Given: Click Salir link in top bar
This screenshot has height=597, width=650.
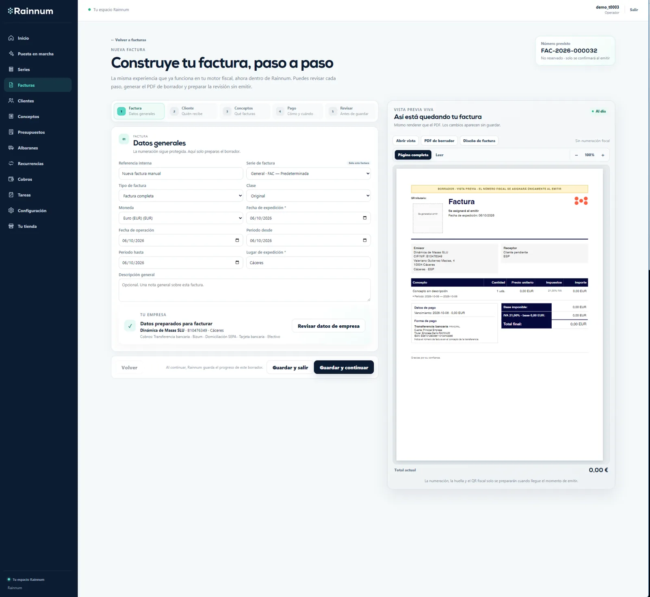Looking at the screenshot, I should (x=634, y=10).
